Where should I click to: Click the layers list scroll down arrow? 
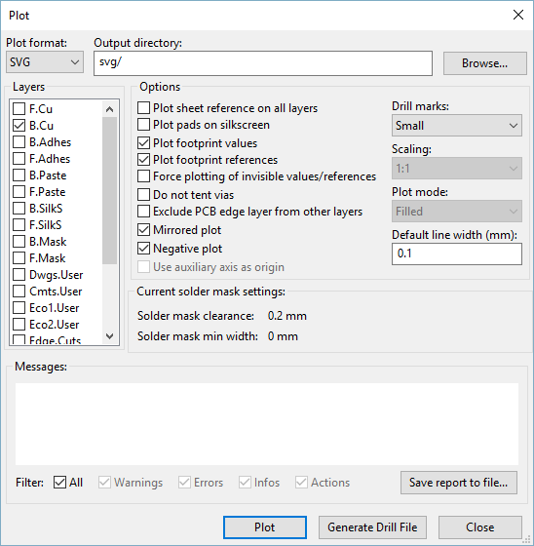[110, 336]
